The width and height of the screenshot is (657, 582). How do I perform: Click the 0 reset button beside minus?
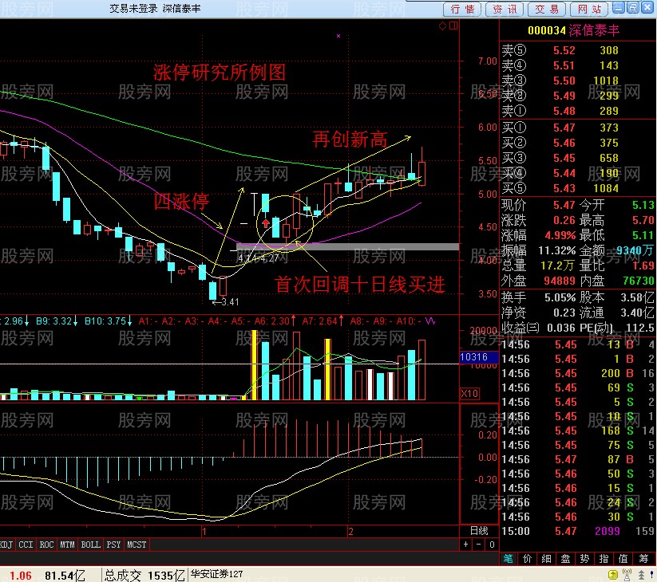tap(489, 544)
